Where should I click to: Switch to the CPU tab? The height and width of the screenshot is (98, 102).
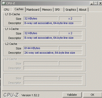tap(8, 10)
